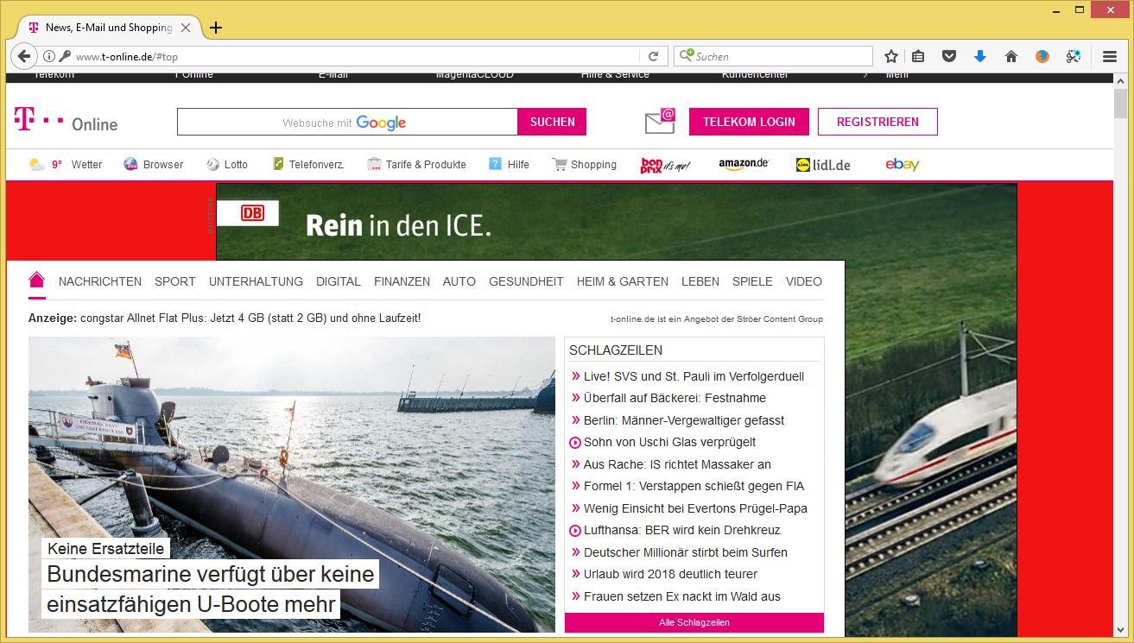Visit the bonprix logo link
1134x643 pixels.
665,165
